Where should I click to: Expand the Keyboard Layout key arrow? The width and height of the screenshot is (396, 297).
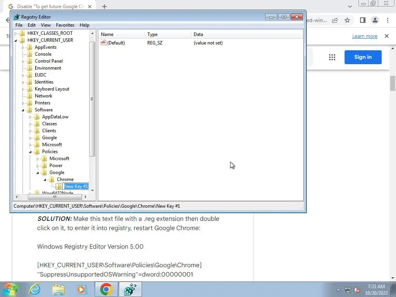[x=23, y=89]
